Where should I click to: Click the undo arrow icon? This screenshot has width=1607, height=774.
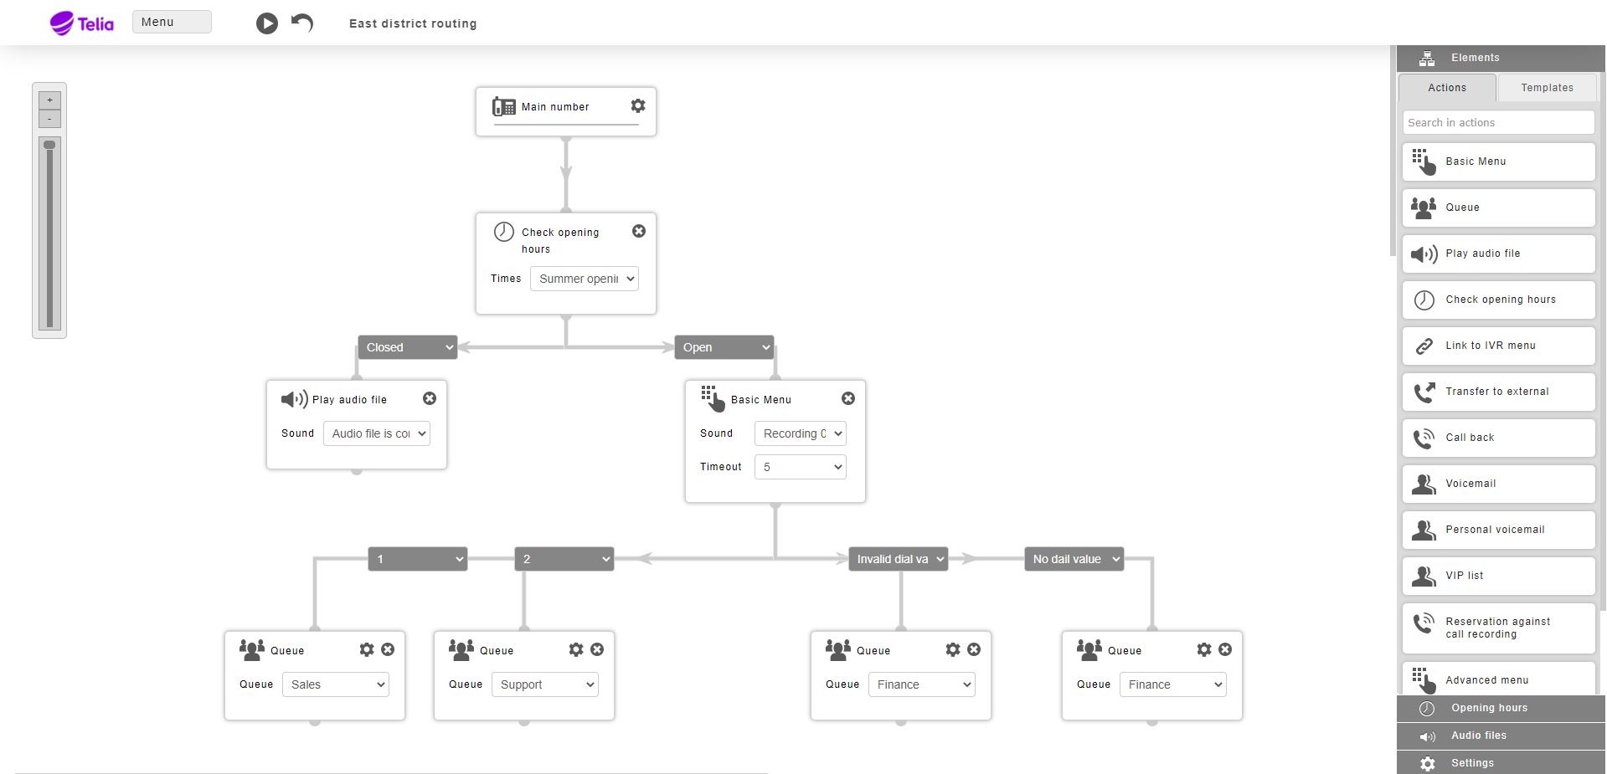point(302,23)
